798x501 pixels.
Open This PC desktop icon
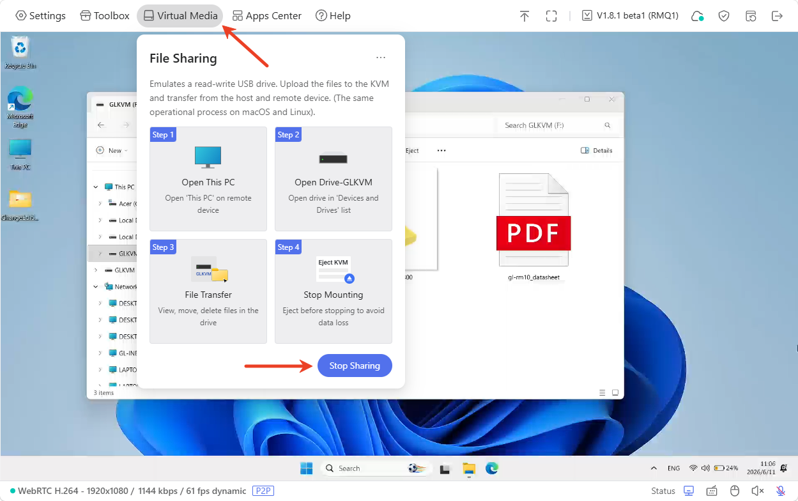click(x=20, y=155)
